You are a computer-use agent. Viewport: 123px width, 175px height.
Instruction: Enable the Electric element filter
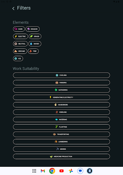[x=20, y=37]
